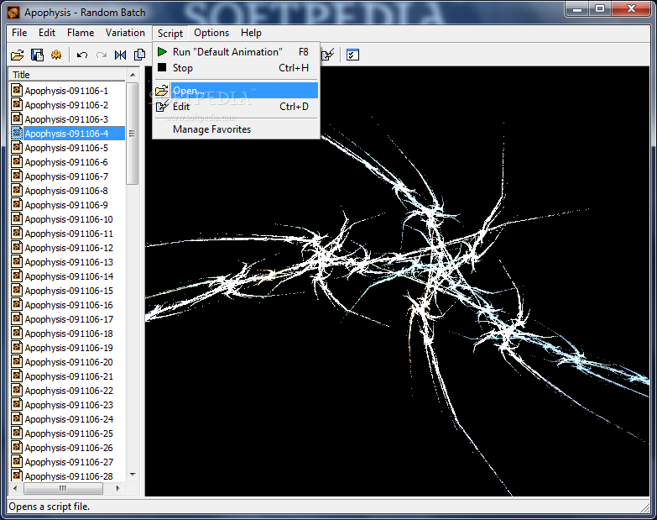Choose Manage Favorites entry
Screen dimensions: 657x520
[237, 129]
